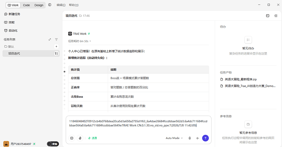Click 新建任务 to create a task
This screenshot has height=147, width=282.
[12, 14]
